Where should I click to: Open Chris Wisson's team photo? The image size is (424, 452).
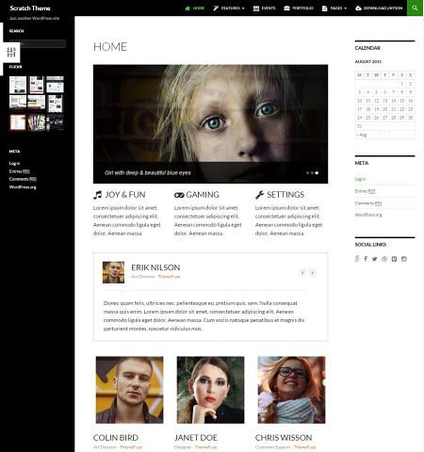click(291, 390)
